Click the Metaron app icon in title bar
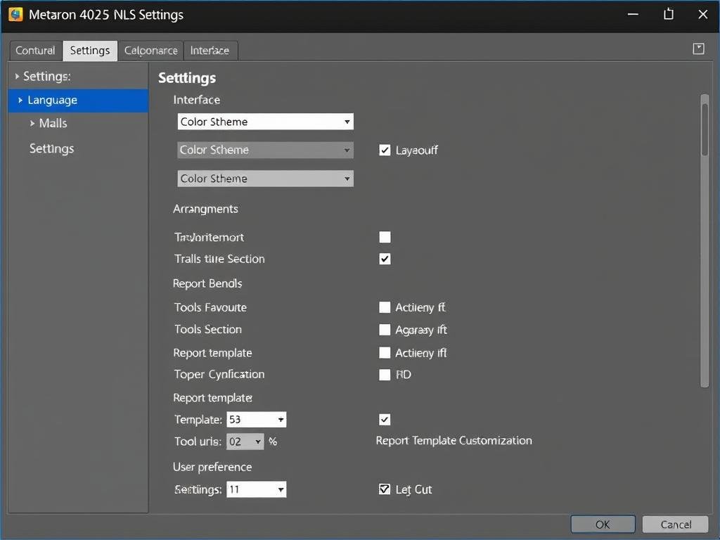 coord(15,15)
